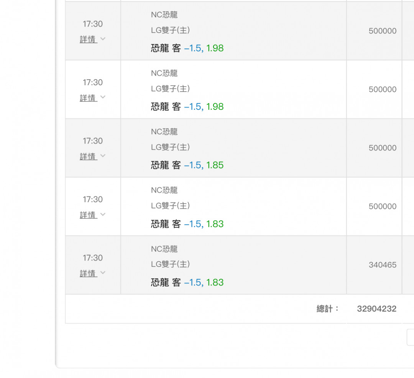This screenshot has height=378, width=414.
Task: Click 恐龍 客 -1.5, 1.85 bet selection
Action: click(x=187, y=165)
